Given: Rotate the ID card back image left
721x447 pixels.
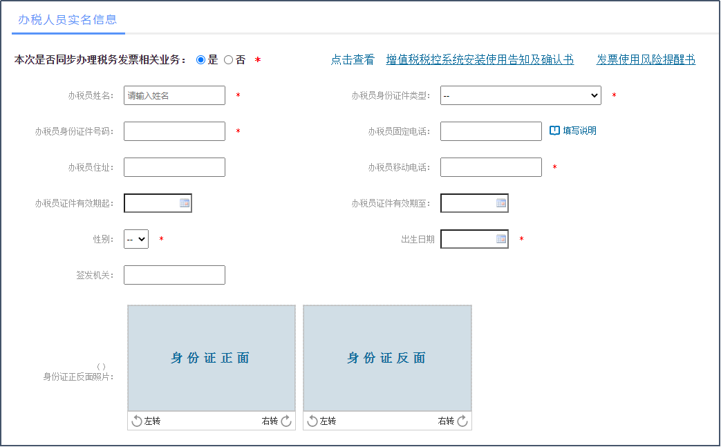Looking at the screenshot, I should click(x=321, y=420).
